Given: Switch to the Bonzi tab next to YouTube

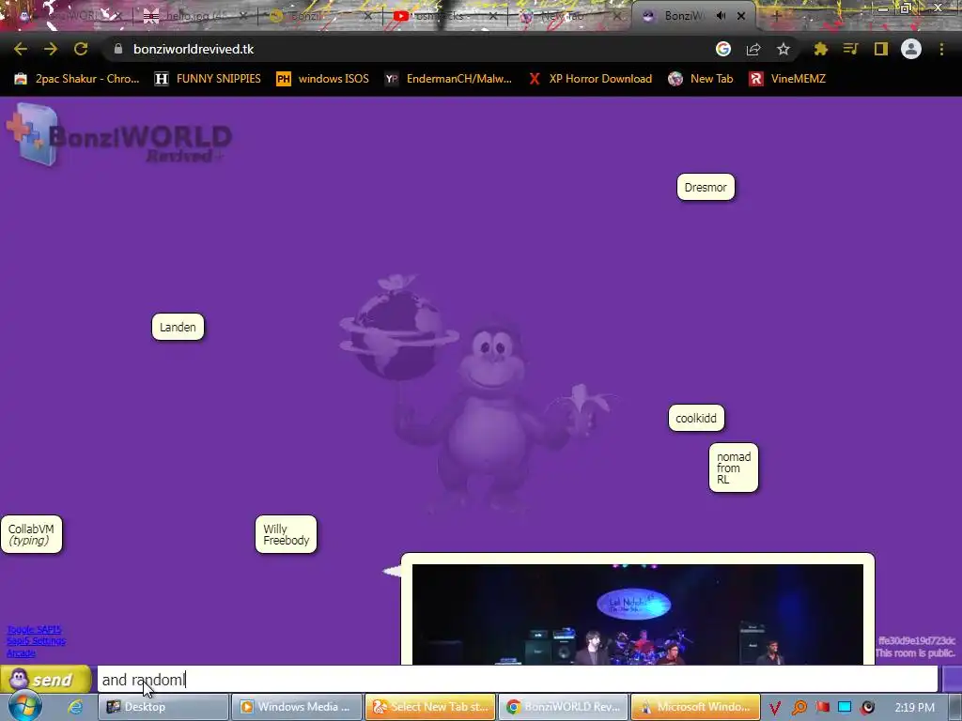Looking at the screenshot, I should [x=319, y=16].
